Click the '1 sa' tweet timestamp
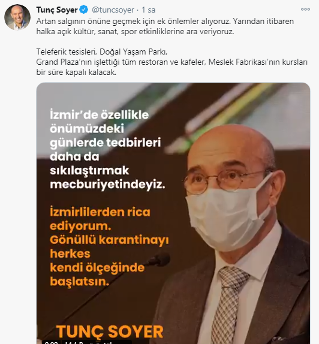Viewport: 319px width, 344px height. [x=149, y=10]
